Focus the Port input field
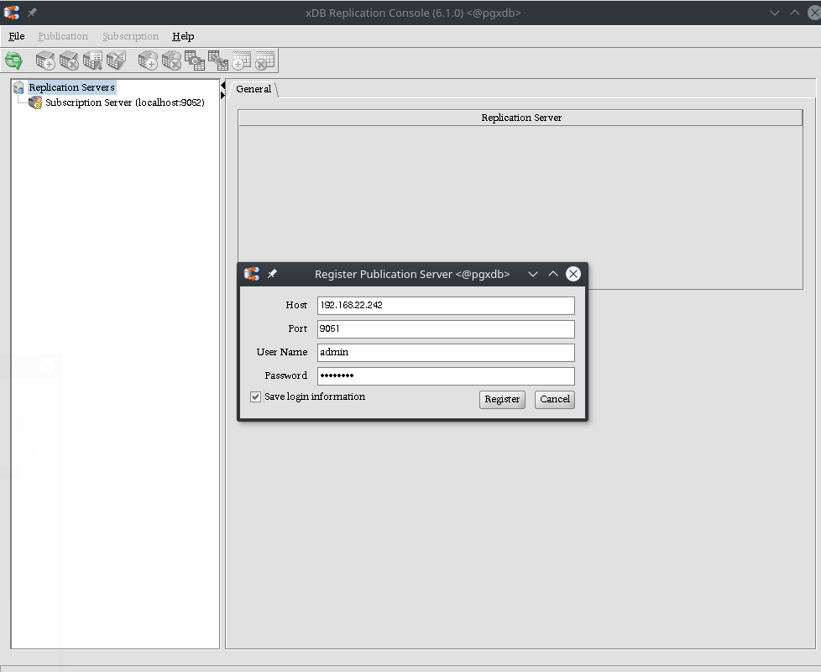 pos(446,329)
